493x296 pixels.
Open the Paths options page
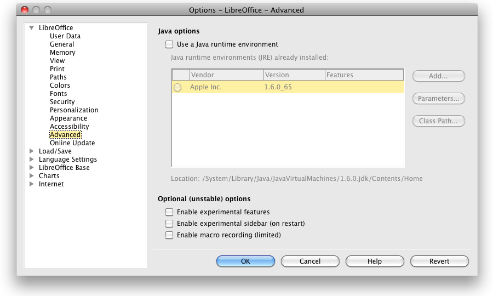tap(58, 77)
